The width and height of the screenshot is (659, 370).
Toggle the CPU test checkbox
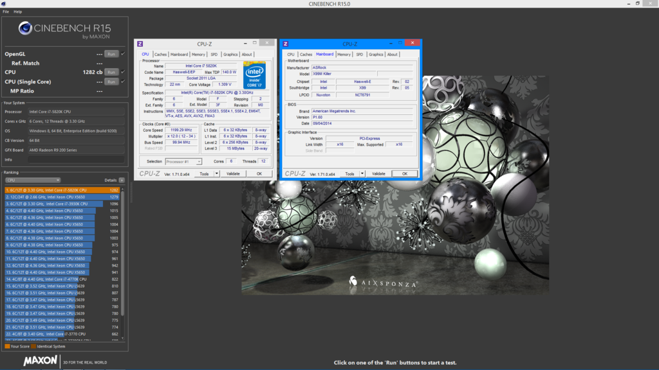pos(123,72)
